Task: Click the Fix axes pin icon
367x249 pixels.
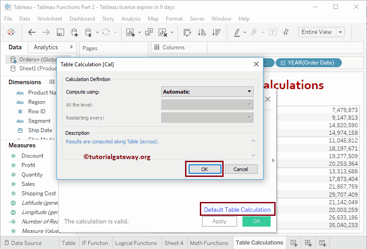Action: [x=286, y=32]
